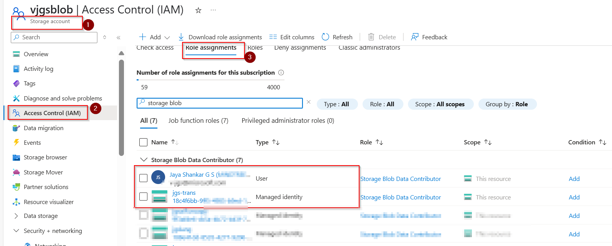This screenshot has width=612, height=246.
Task: Click Add condition for Jaya Shankar row
Action: 574,179
